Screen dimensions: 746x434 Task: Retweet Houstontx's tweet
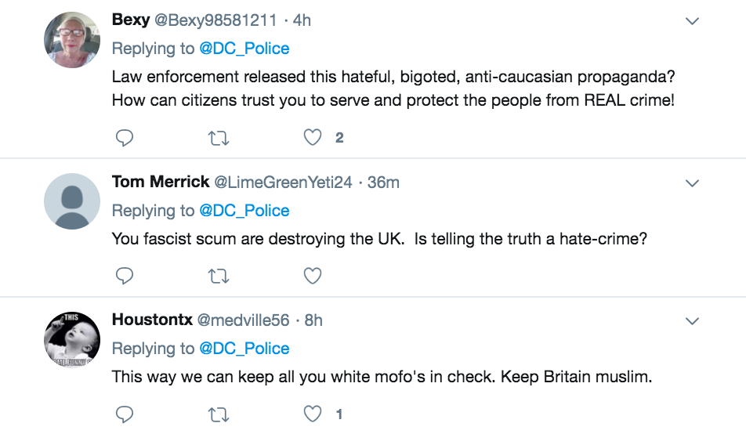(x=219, y=414)
